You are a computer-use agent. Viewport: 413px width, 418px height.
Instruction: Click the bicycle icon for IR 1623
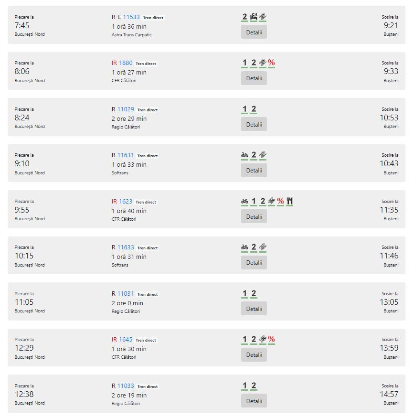coord(244,201)
